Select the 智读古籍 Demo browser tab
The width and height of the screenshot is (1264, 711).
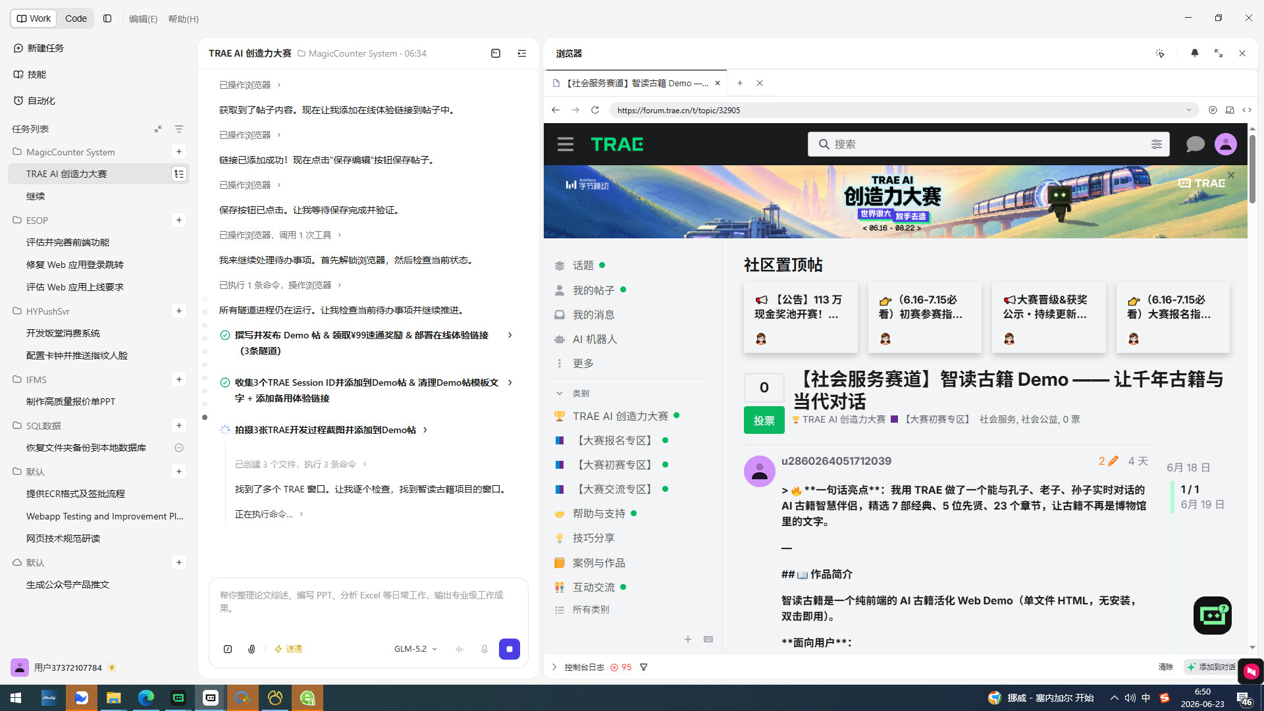[x=636, y=83]
